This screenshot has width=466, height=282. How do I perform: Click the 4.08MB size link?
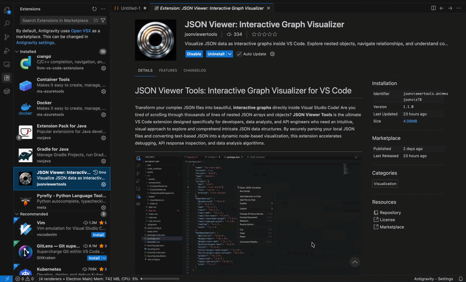pyautogui.click(x=410, y=121)
